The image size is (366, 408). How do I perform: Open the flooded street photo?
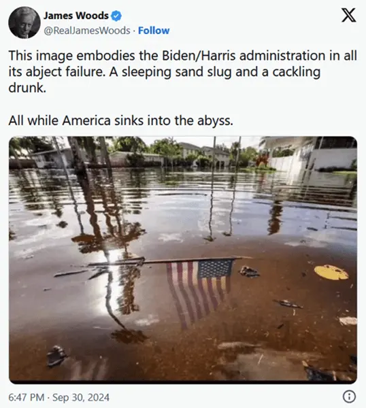coord(183,260)
